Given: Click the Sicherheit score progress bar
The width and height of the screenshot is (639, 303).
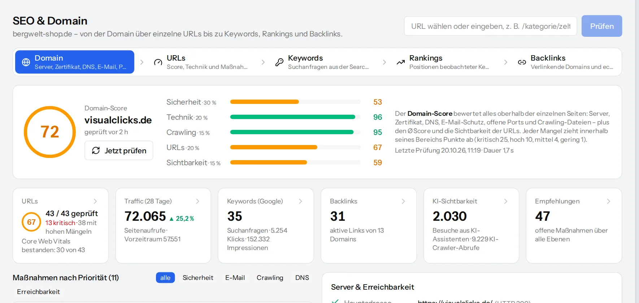Looking at the screenshot, I should pyautogui.click(x=295, y=102).
